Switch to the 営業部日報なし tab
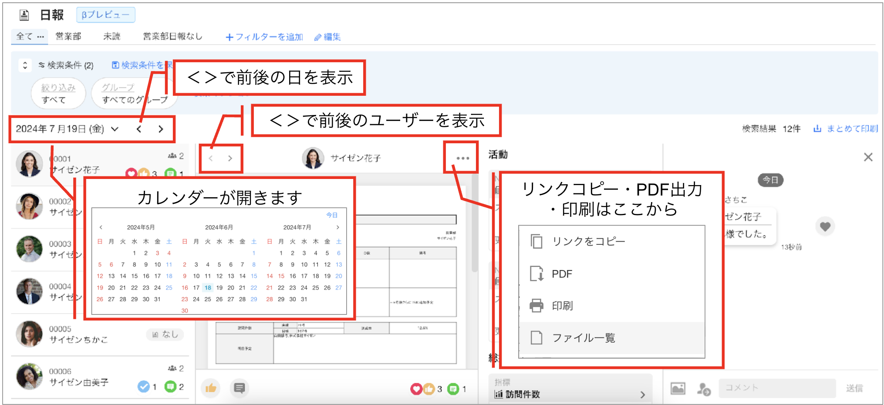This screenshot has width=884, height=405. (x=172, y=36)
